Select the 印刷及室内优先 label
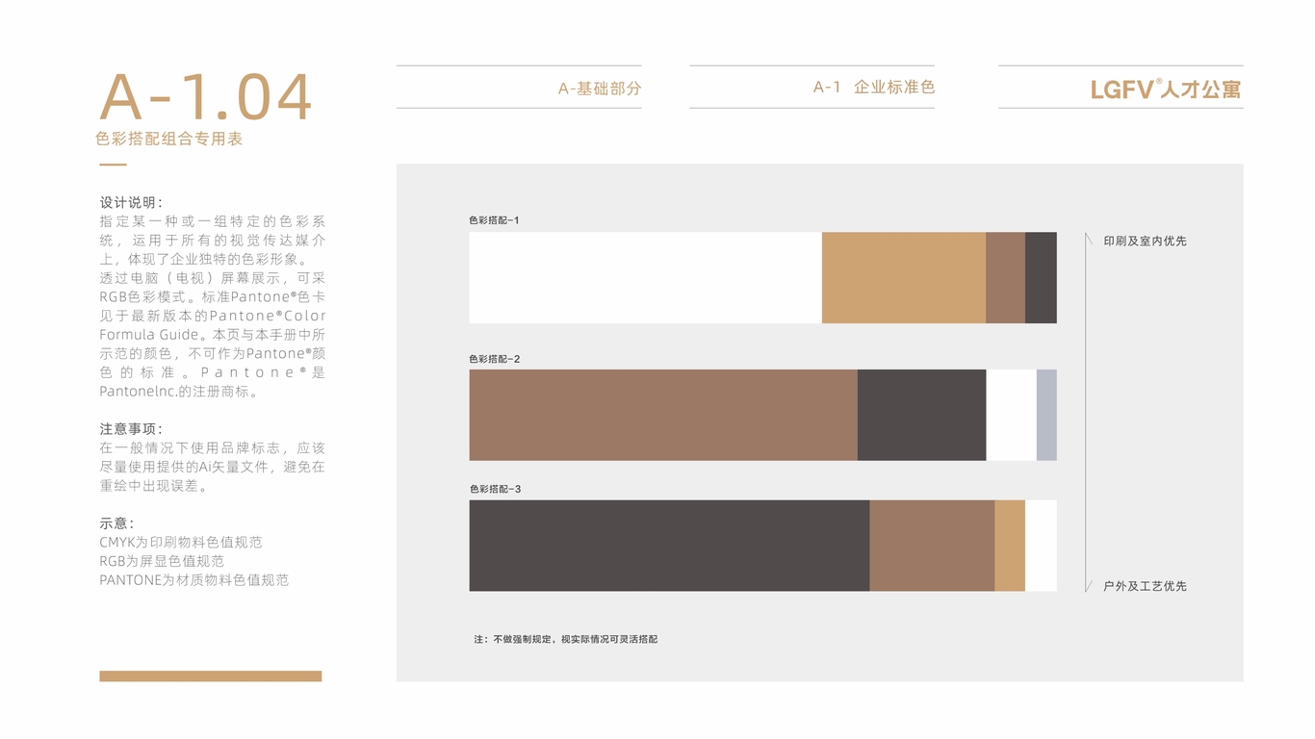 tap(1146, 242)
